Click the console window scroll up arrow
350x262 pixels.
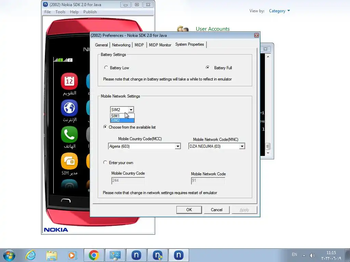[268, 57]
